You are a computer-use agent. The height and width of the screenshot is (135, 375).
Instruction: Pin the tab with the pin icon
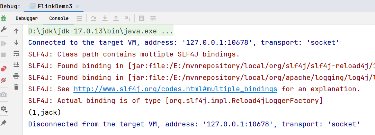pyautogui.click(x=3, y=123)
